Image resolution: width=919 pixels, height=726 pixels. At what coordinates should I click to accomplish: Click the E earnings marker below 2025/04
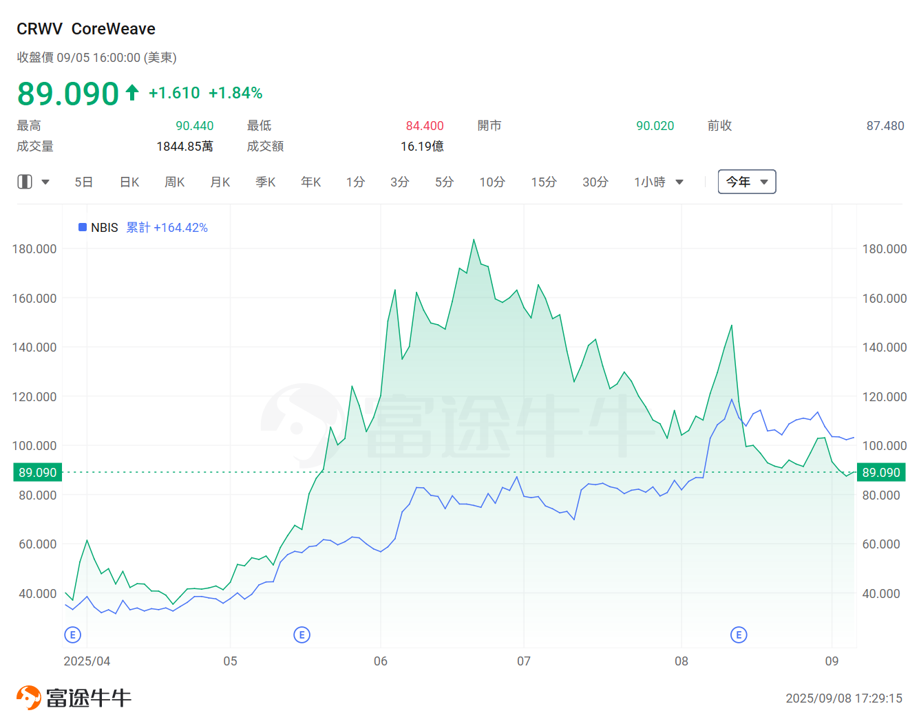(x=72, y=634)
